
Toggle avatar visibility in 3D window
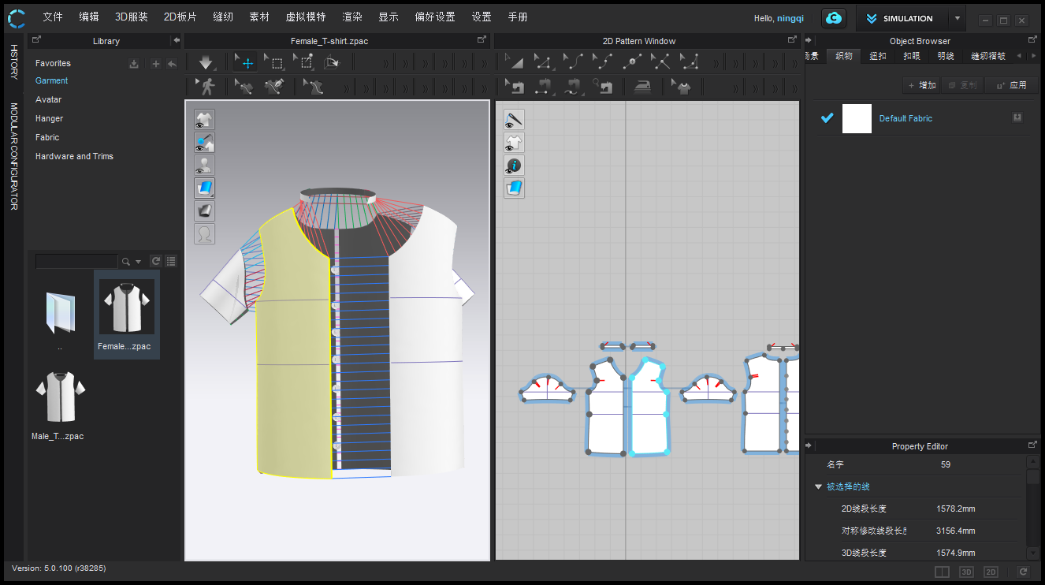click(204, 166)
